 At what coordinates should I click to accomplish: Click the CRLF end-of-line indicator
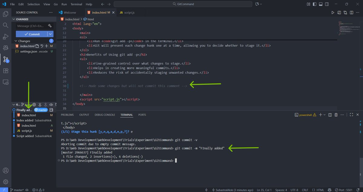pos(305,190)
